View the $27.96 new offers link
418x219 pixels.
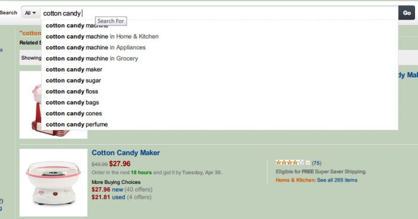[107, 189]
